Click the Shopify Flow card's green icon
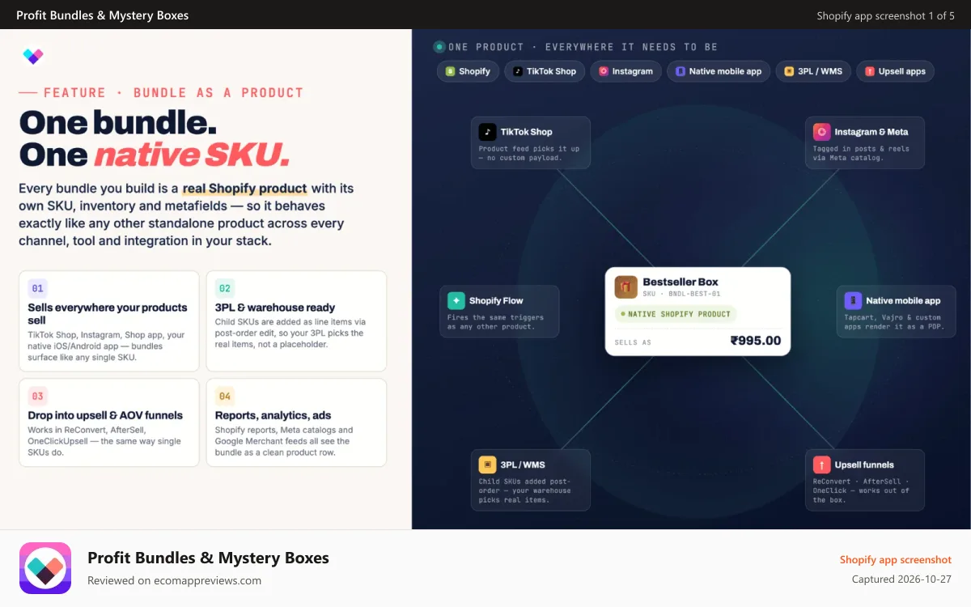Screen dimensions: 971x607 (456, 300)
